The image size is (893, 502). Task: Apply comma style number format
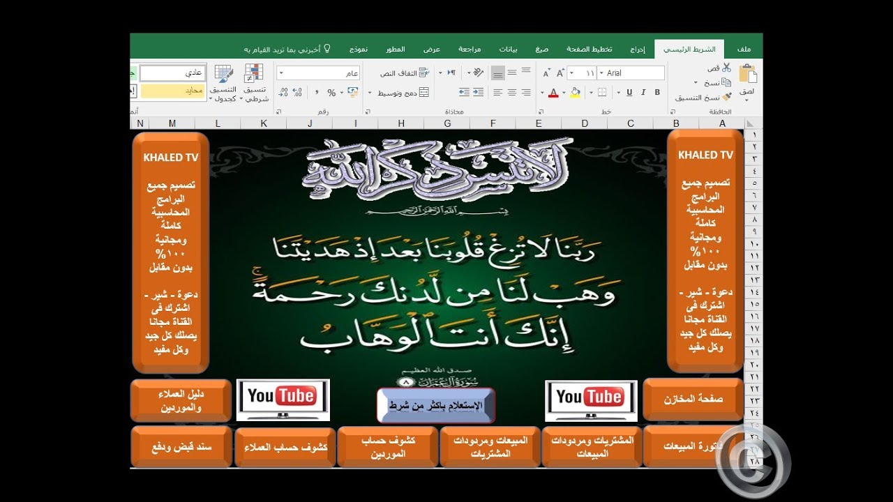pyautogui.click(x=317, y=92)
